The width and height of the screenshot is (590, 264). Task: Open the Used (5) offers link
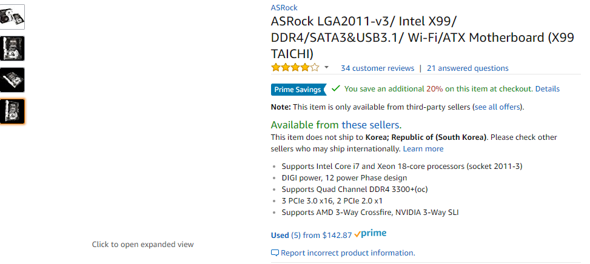286,236
